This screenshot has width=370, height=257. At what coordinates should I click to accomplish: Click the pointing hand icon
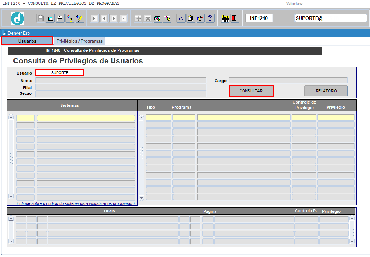pyautogui.click(x=200, y=18)
